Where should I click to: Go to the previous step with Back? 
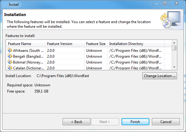click(x=77, y=122)
